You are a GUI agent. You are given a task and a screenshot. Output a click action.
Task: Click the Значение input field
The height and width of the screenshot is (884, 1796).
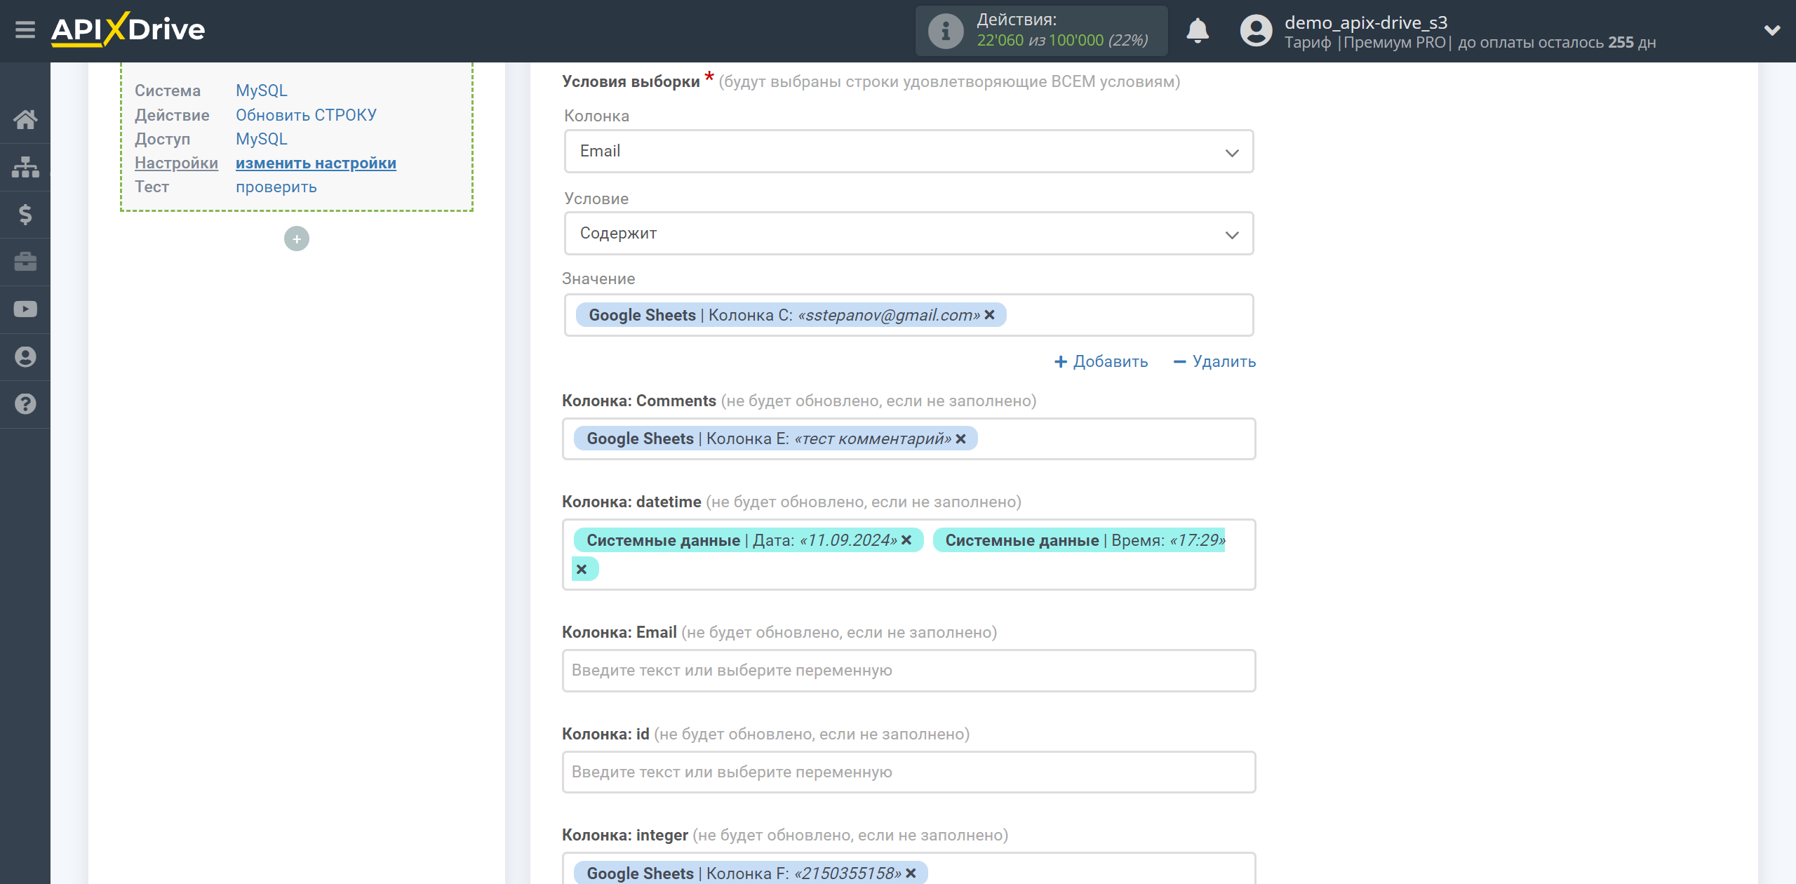[909, 315]
